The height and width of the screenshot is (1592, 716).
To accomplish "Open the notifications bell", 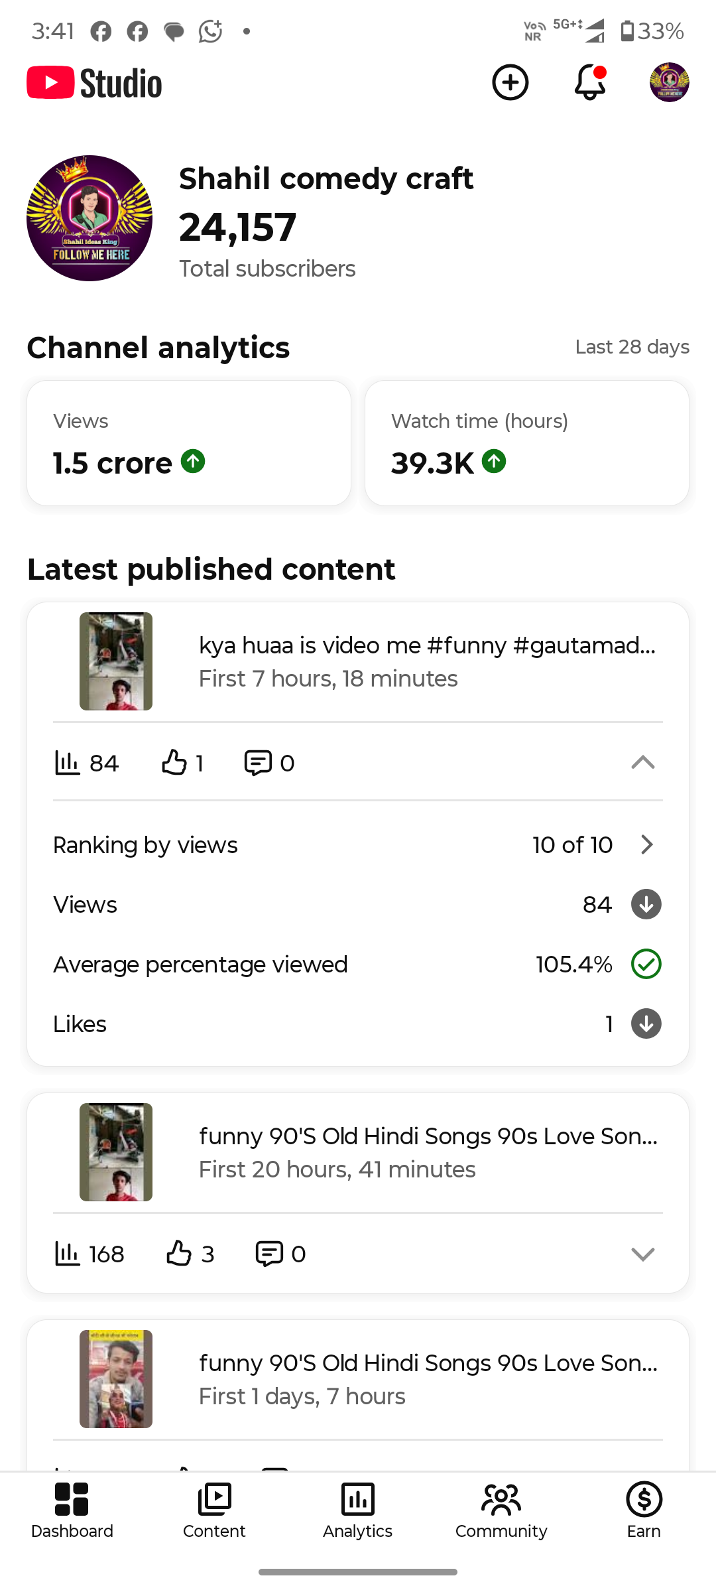I will click(x=589, y=83).
